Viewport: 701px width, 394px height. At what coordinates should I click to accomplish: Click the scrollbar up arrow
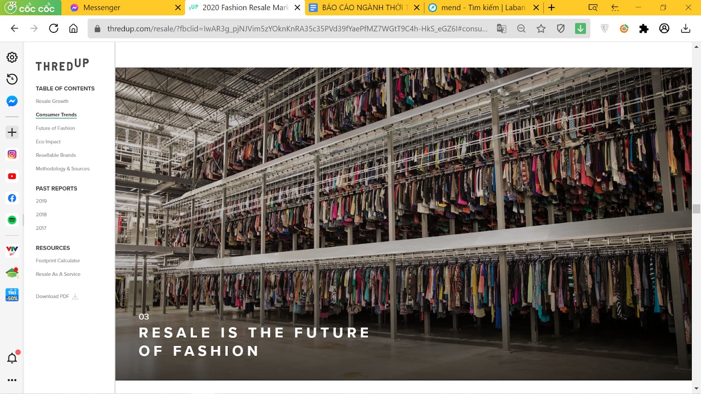pos(696,46)
